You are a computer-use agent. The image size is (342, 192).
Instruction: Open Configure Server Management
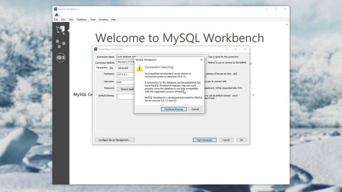point(115,140)
